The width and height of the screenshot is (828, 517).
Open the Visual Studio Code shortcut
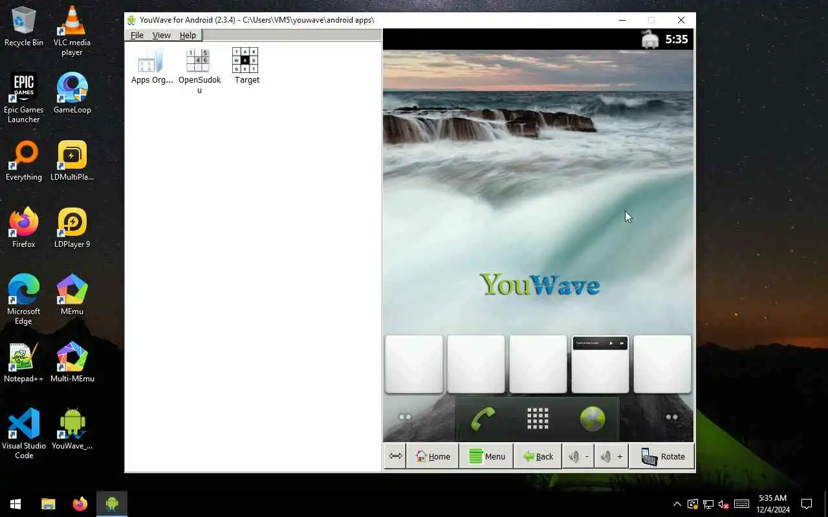click(24, 434)
